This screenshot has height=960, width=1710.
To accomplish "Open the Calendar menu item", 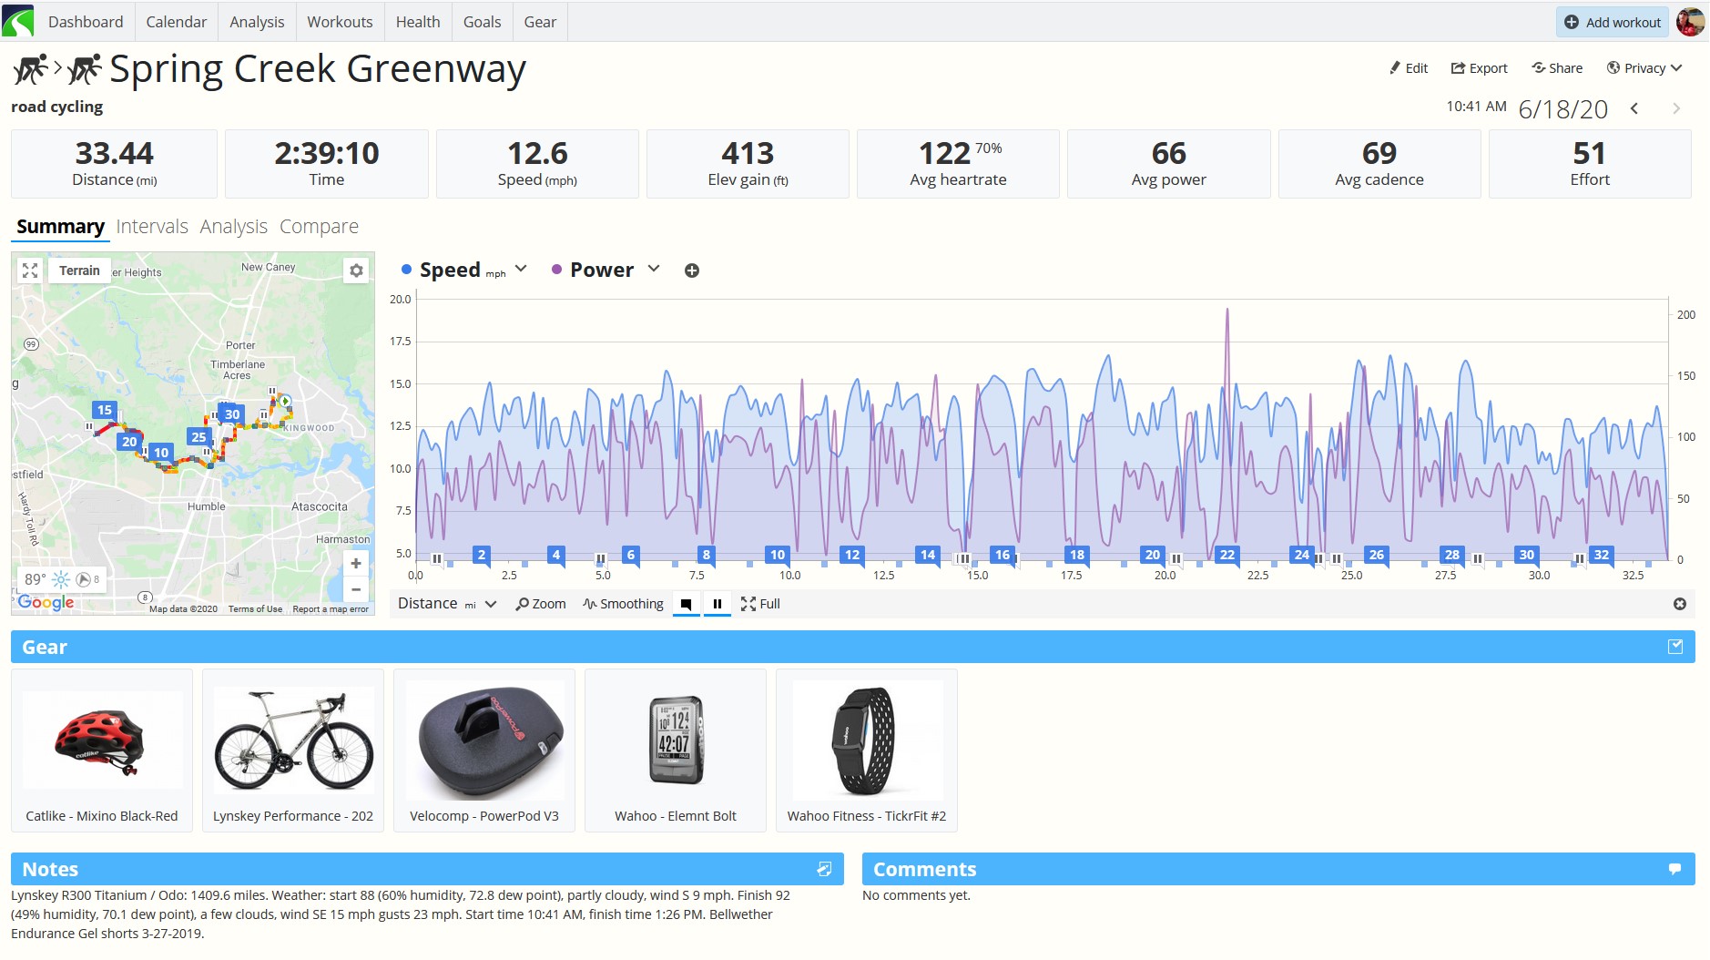I will pos(177,22).
